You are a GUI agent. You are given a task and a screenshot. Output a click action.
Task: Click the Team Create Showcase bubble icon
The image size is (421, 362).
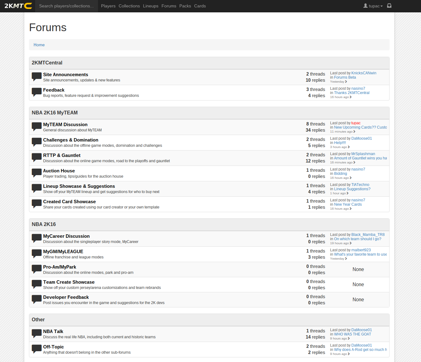[x=37, y=284]
